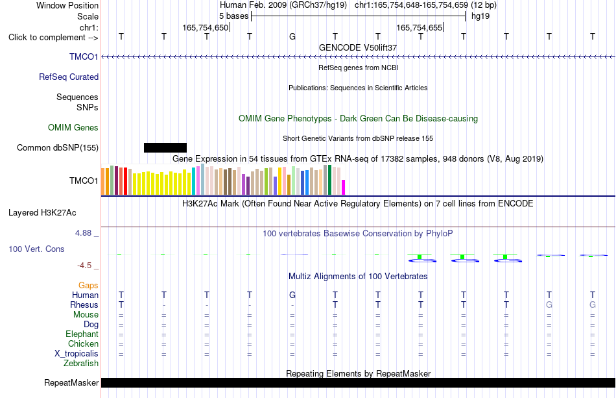Click the 4.88 PhyloP upper scale value
Viewport: 616px width, 398px height.
click(83, 233)
